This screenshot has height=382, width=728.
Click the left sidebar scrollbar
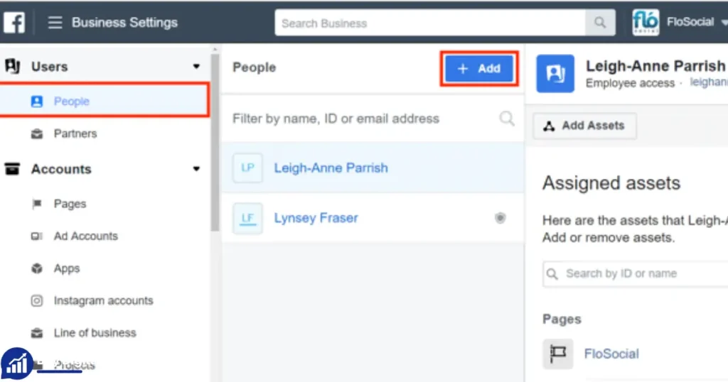215,143
